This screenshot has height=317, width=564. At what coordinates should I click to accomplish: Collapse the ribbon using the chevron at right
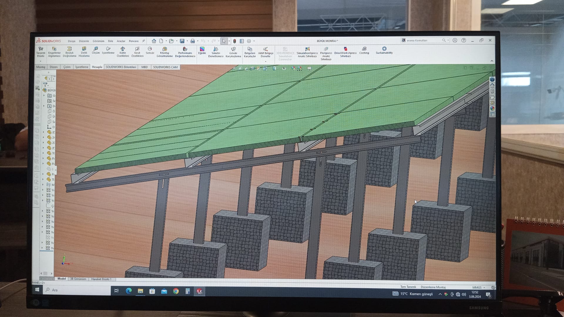[492, 61]
